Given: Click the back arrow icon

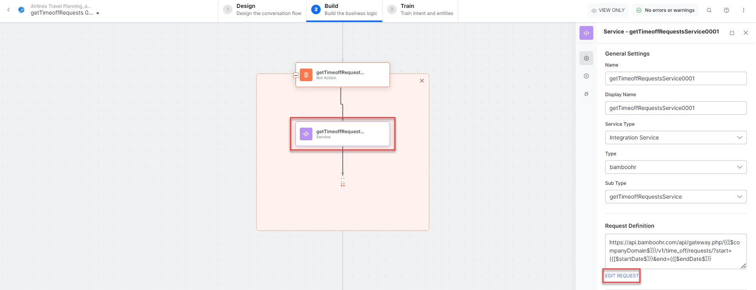Looking at the screenshot, I should tap(9, 10).
